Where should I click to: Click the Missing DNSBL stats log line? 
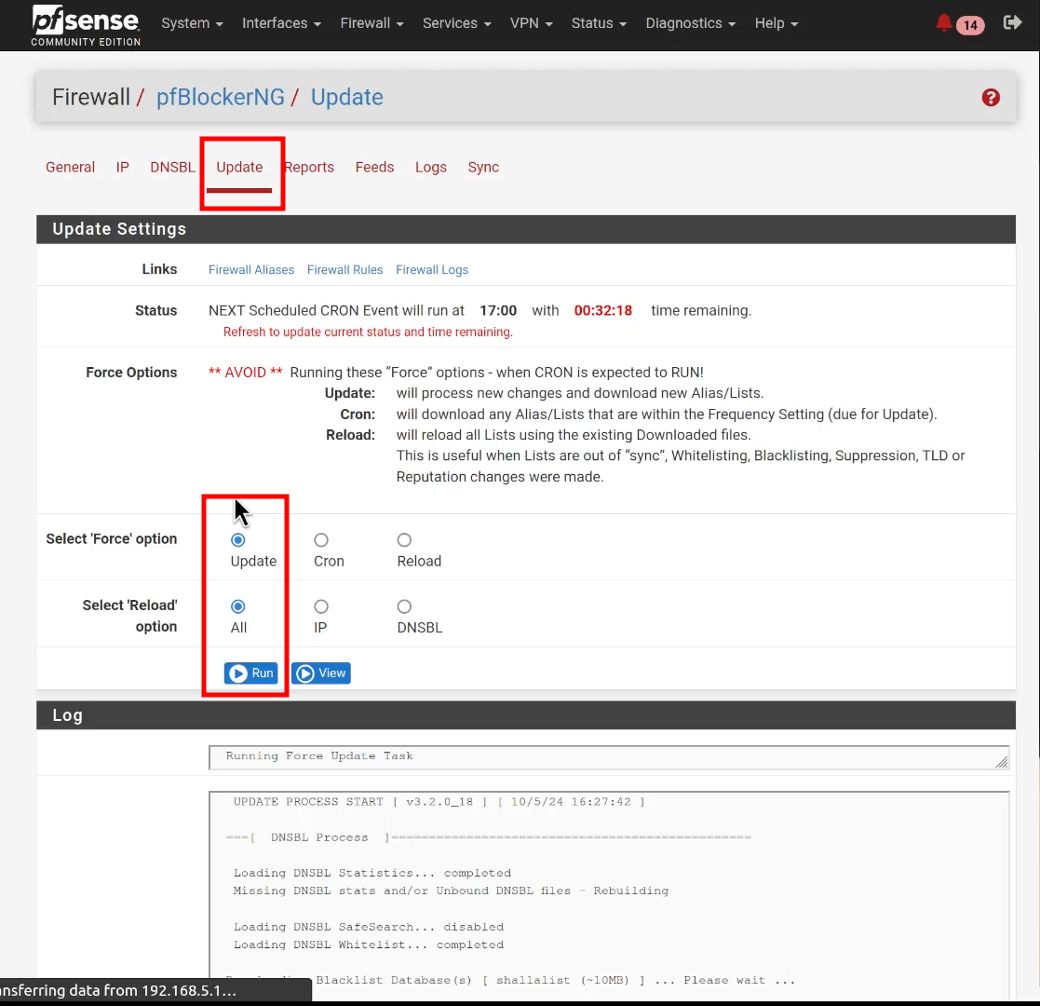tap(451, 890)
